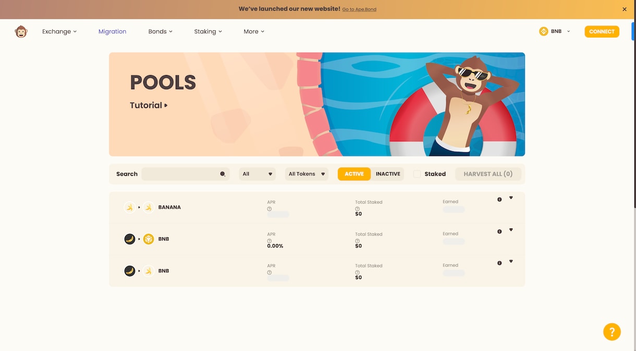Click Total Staked help icon in the last BNB row
The image size is (636, 351).
pos(358,272)
